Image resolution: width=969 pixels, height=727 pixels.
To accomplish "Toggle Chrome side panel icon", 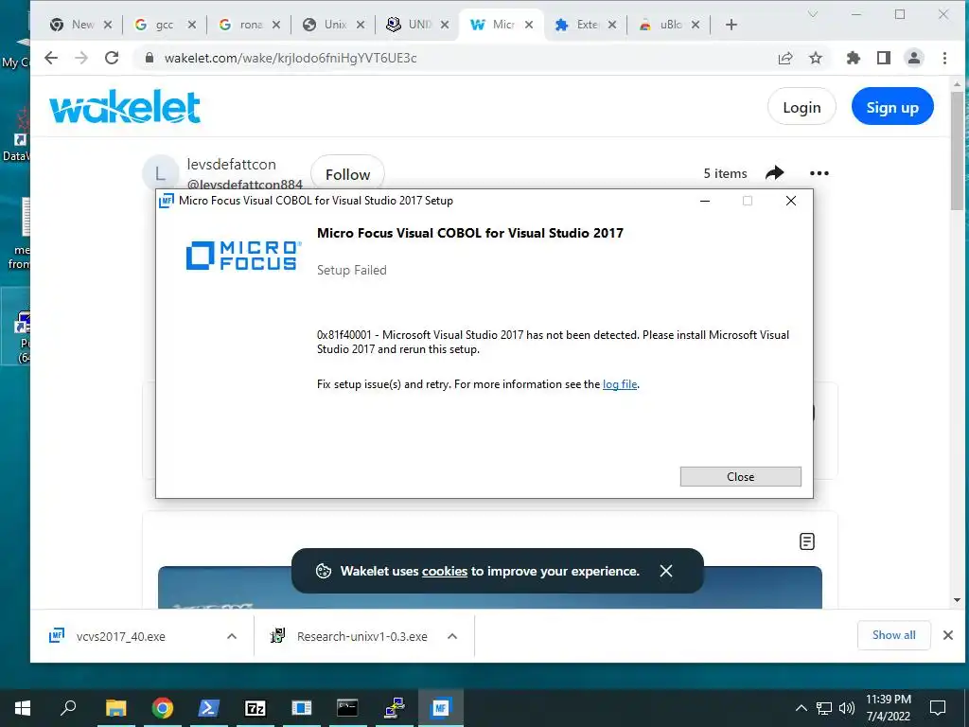I will point(884,58).
